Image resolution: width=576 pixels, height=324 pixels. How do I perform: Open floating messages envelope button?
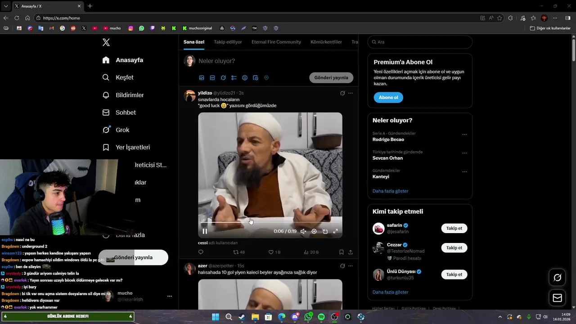click(557, 298)
